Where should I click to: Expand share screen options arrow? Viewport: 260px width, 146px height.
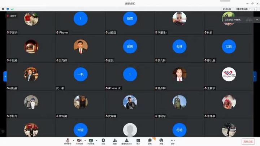96,140
